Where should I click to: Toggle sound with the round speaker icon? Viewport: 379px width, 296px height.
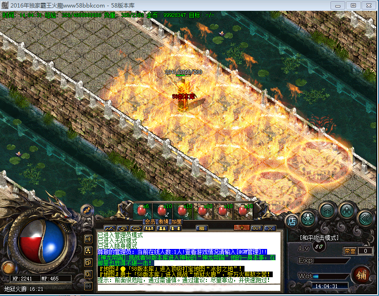tap(365, 219)
